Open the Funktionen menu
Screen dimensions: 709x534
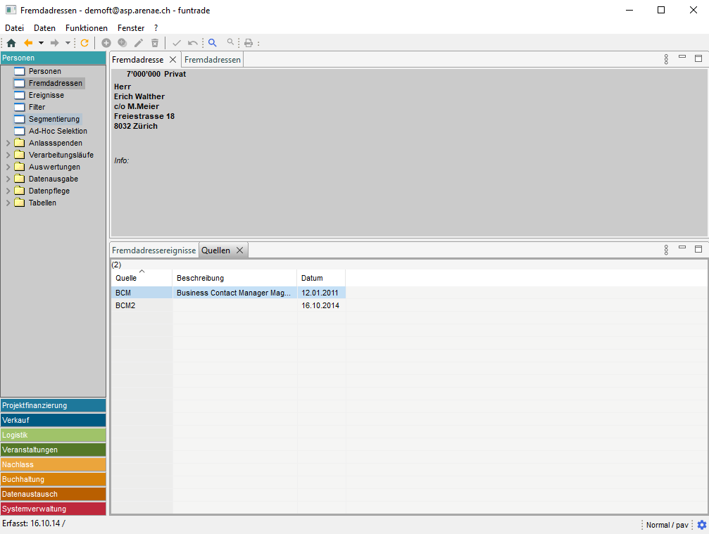coord(86,28)
